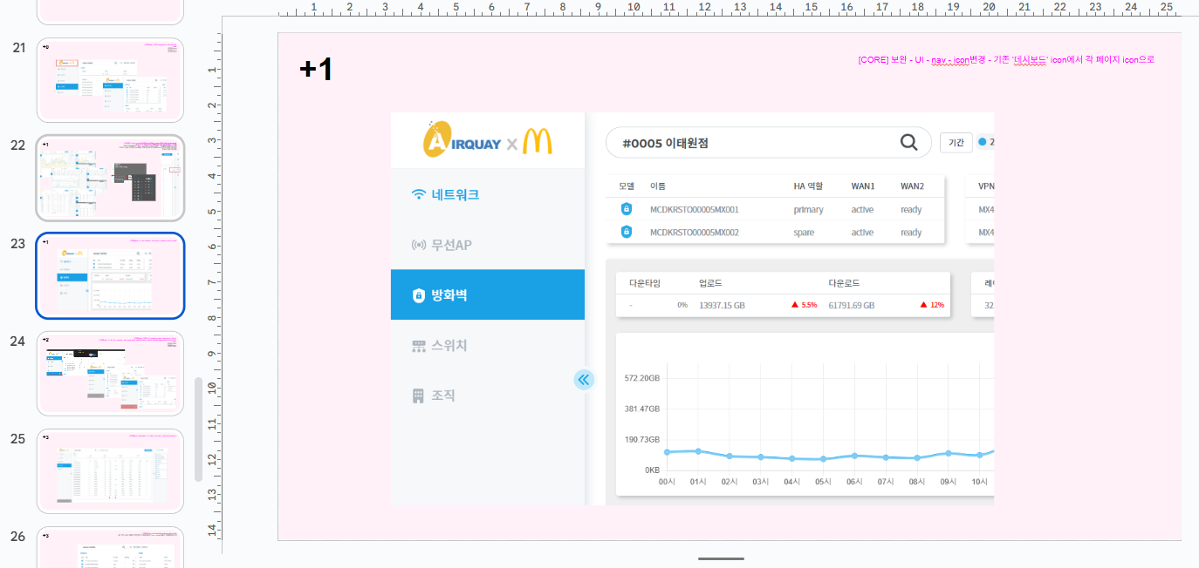
Task: Click the '03시' x-axis label
Action: pyautogui.click(x=760, y=481)
